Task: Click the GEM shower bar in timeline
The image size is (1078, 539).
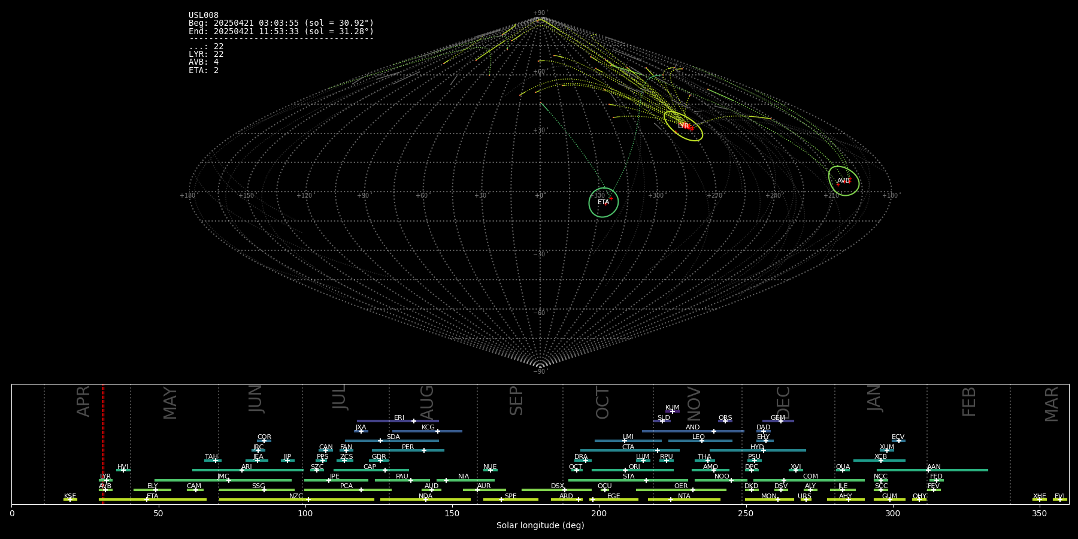Action: 778,421
